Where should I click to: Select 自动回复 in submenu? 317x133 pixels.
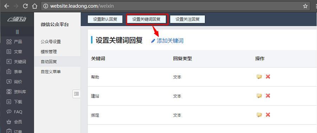pyautogui.click(x=57, y=62)
